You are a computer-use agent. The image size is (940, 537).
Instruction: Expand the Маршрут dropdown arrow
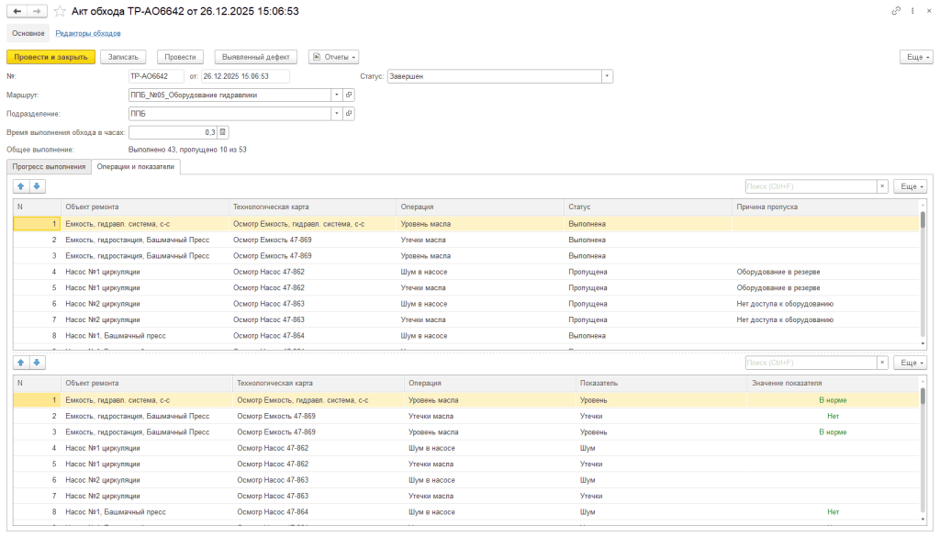coord(336,95)
